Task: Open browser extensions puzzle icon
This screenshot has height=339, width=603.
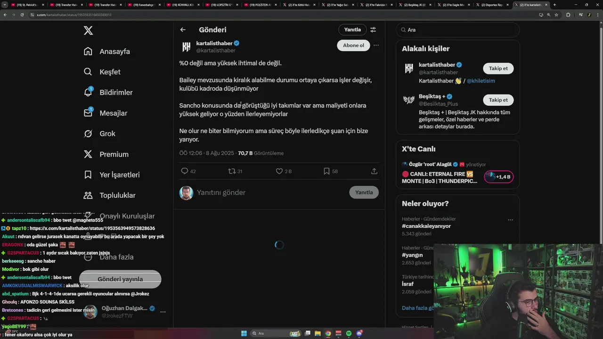Action: [x=568, y=15]
